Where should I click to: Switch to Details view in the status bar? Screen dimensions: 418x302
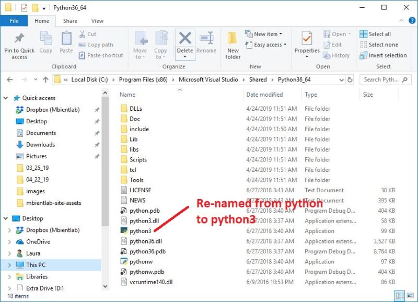pos(400,296)
